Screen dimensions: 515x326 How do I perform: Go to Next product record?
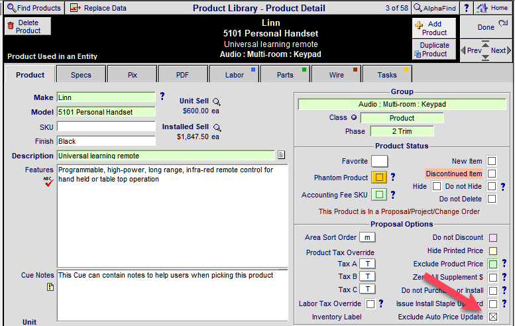501,50
